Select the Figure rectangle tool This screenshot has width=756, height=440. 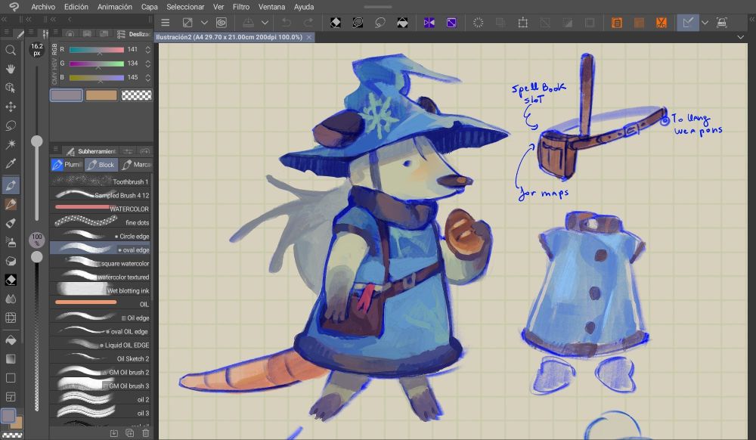point(10,378)
